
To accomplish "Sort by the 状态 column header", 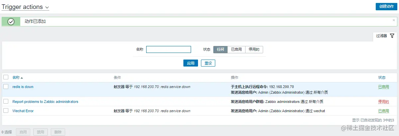I will (x=382, y=77).
